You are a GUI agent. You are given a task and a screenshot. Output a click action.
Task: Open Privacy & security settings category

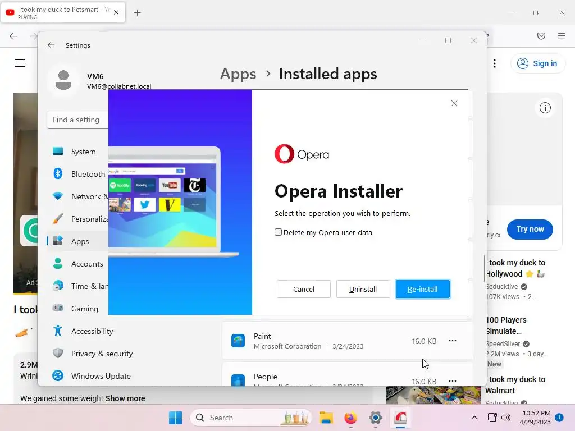coord(92,354)
